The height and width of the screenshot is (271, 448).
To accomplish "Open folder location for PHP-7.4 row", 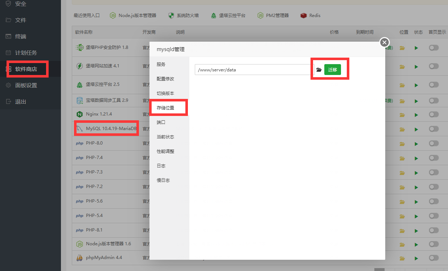I will 402,158.
